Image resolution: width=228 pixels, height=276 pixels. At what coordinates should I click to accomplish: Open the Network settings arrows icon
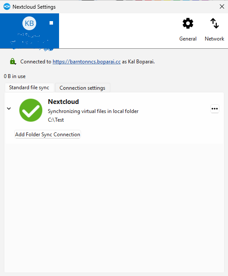(215, 23)
